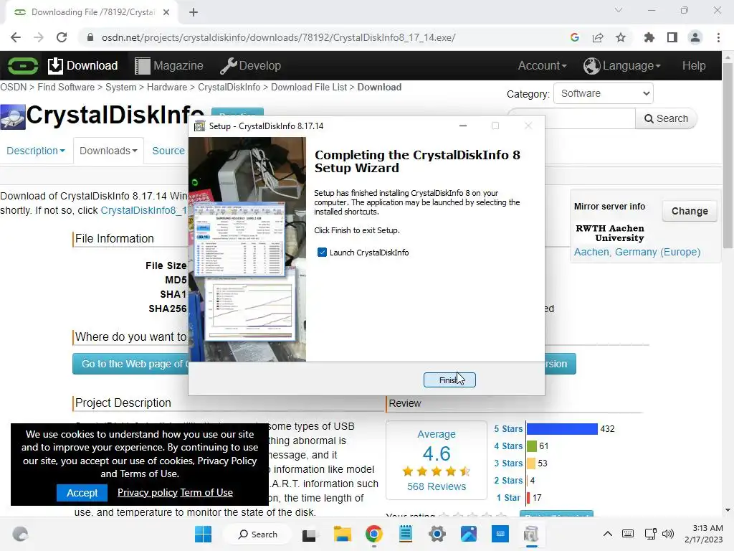Screen dimensions: 734x551
Task: Open Task View on the taskbar
Action: [309, 534]
